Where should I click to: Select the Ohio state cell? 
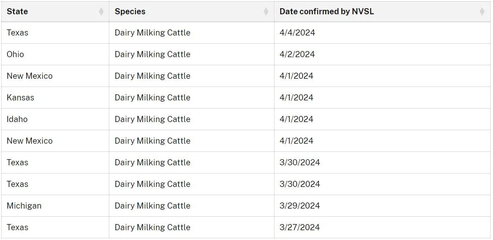pos(15,54)
